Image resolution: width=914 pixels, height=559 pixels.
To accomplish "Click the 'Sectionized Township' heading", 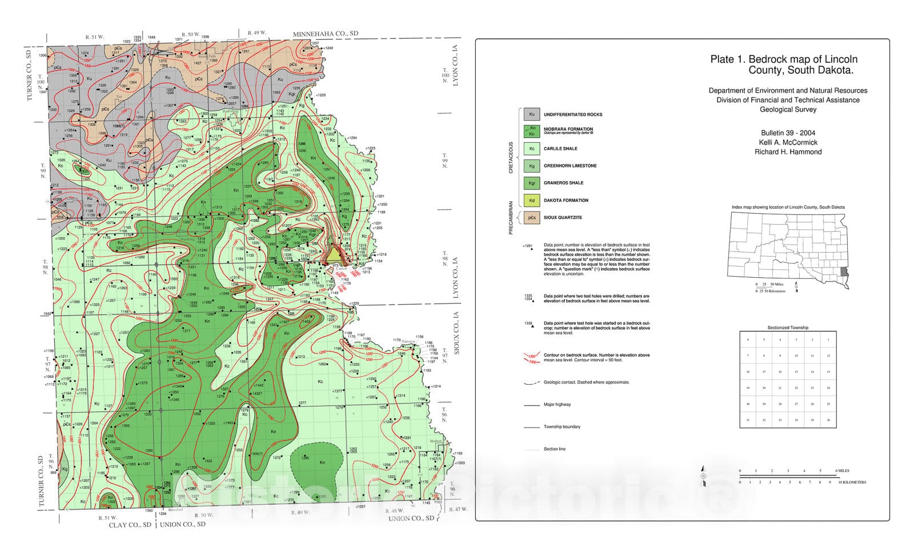I will [x=788, y=328].
